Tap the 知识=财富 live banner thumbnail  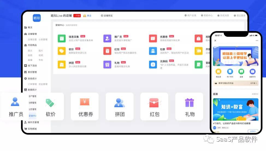[x=236, y=109]
